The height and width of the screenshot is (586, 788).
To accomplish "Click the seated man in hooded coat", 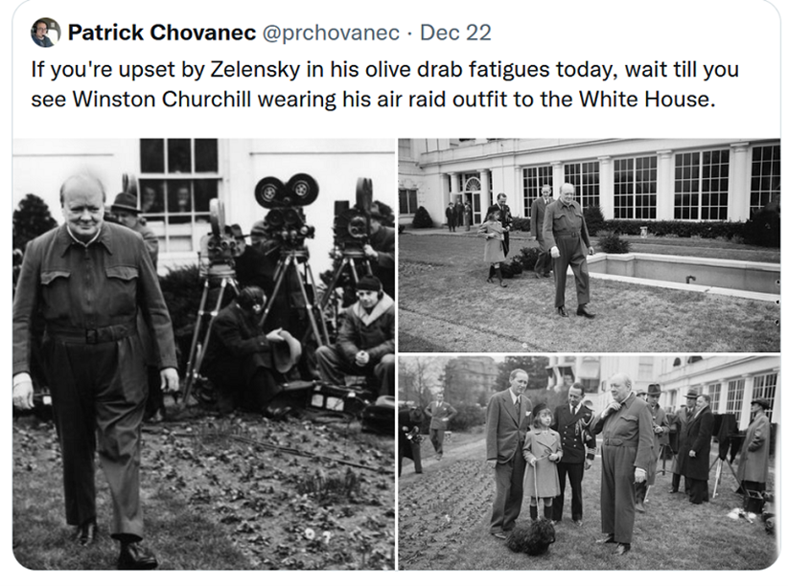I will tap(359, 335).
